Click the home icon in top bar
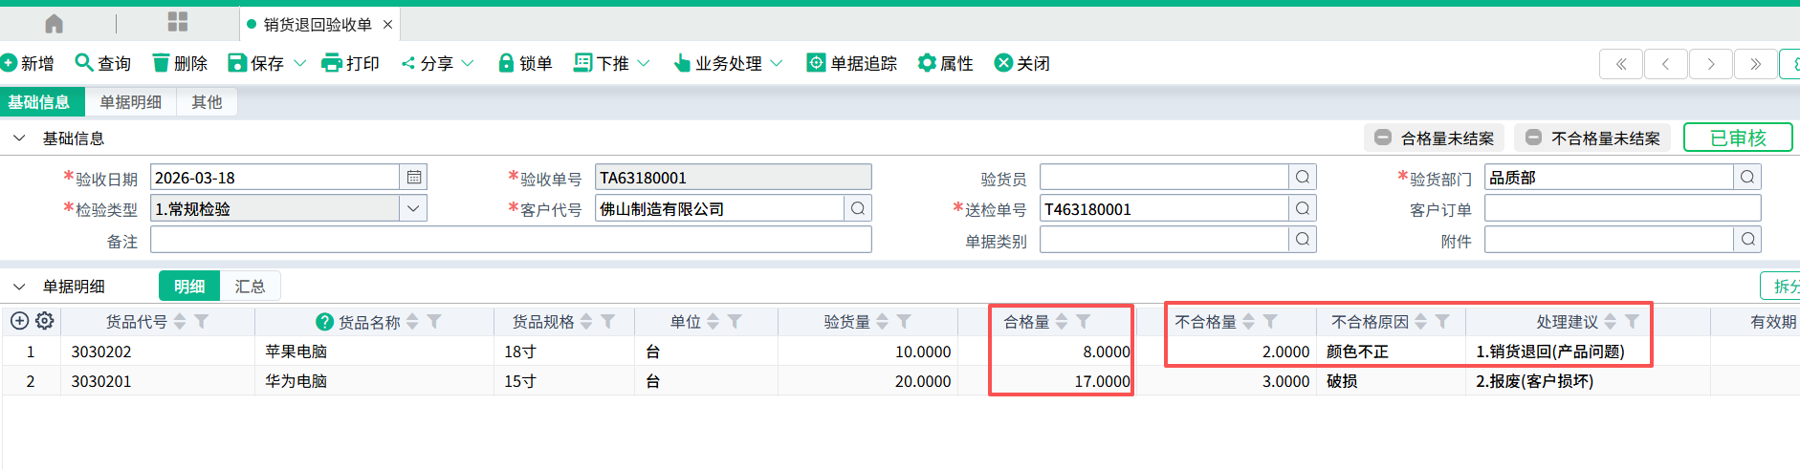Image resolution: width=1800 pixels, height=469 pixels. 55,24
